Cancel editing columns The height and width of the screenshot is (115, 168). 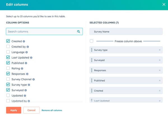click(x=31, y=110)
